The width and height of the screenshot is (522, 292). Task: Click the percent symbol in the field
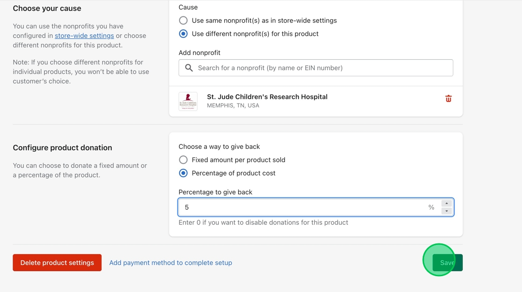point(431,208)
